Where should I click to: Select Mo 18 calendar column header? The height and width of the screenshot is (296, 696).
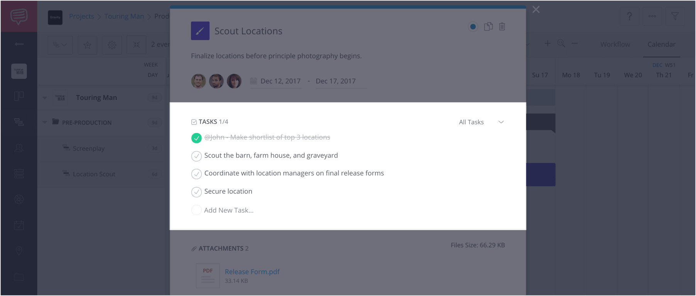571,75
